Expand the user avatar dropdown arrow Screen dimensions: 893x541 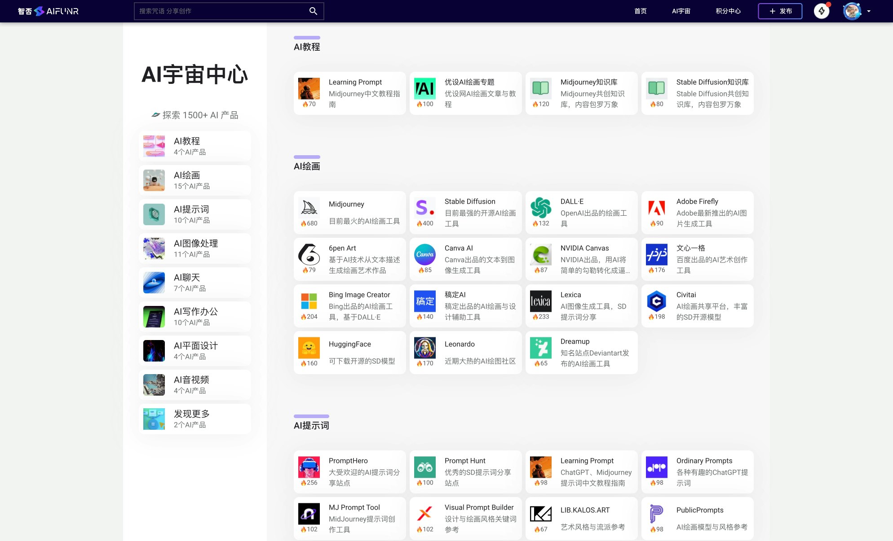869,11
